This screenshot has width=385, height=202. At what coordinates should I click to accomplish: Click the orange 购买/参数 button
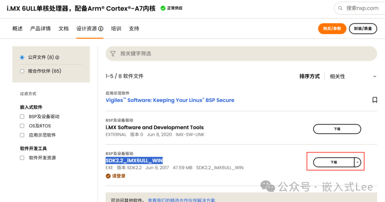[332, 29]
